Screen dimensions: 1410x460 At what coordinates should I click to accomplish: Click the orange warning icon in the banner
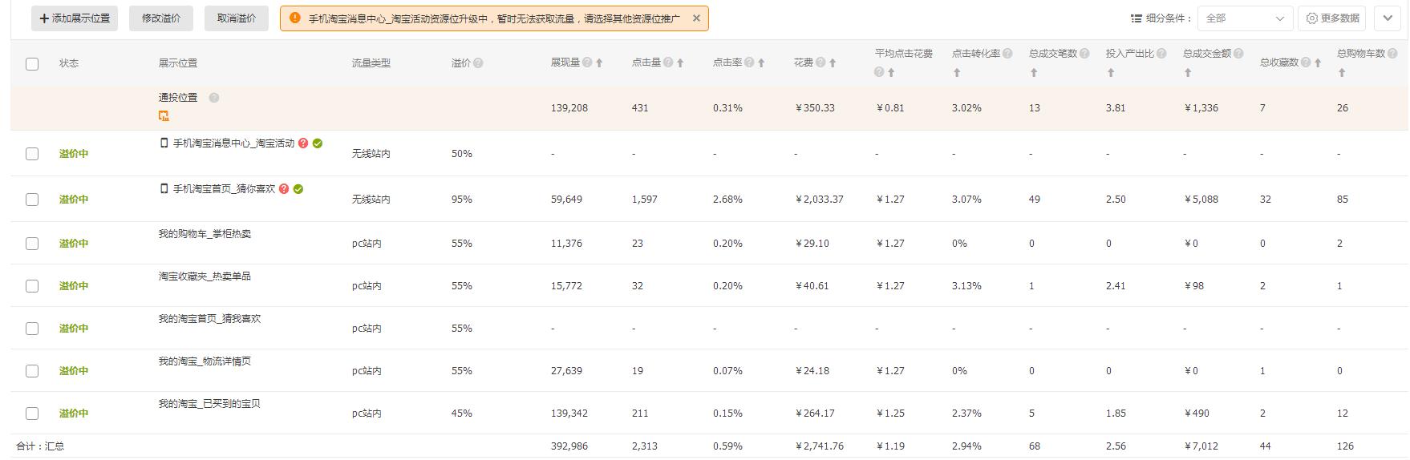295,18
